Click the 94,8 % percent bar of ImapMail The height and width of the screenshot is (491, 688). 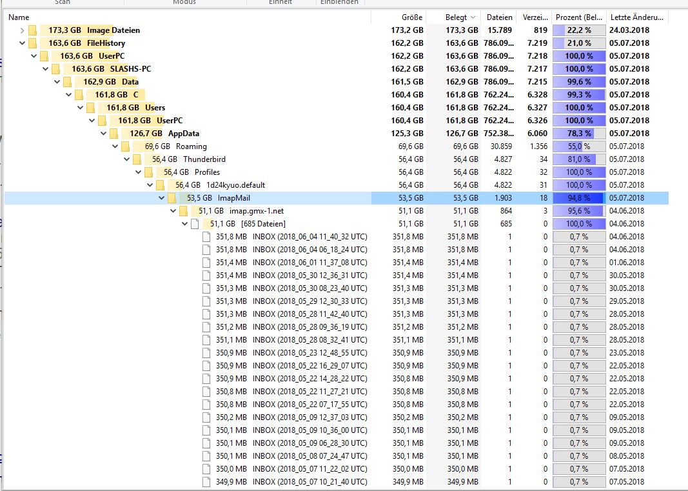coord(579,198)
